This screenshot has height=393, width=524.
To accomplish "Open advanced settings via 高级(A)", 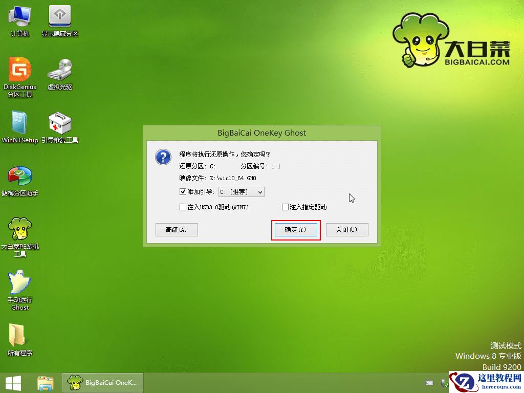I will tap(176, 230).
